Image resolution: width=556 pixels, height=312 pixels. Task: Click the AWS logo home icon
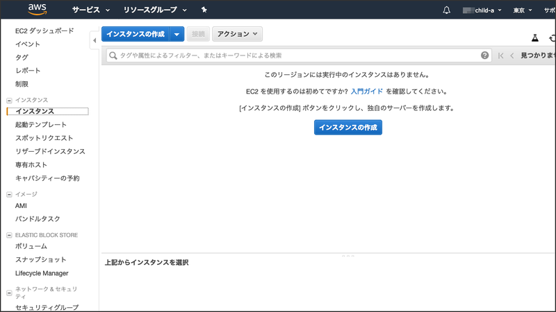point(38,10)
